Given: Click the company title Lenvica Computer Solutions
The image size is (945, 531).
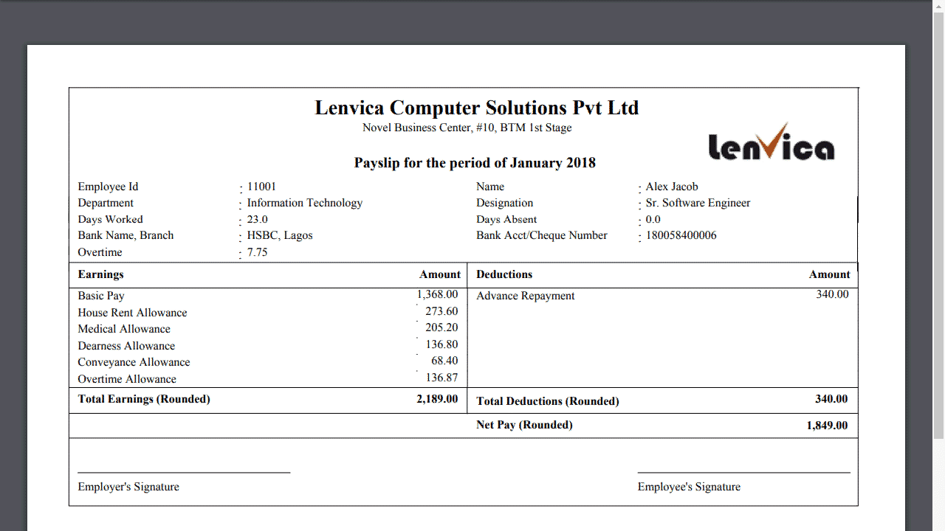Looking at the screenshot, I should [476, 108].
